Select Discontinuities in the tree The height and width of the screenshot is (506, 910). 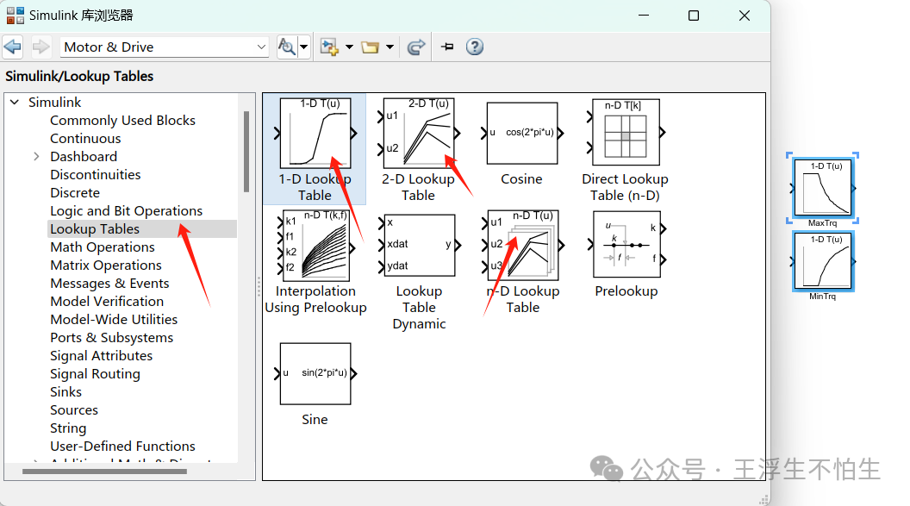click(95, 175)
